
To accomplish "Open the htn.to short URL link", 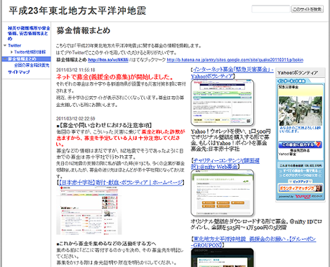I will [x=108, y=60].
